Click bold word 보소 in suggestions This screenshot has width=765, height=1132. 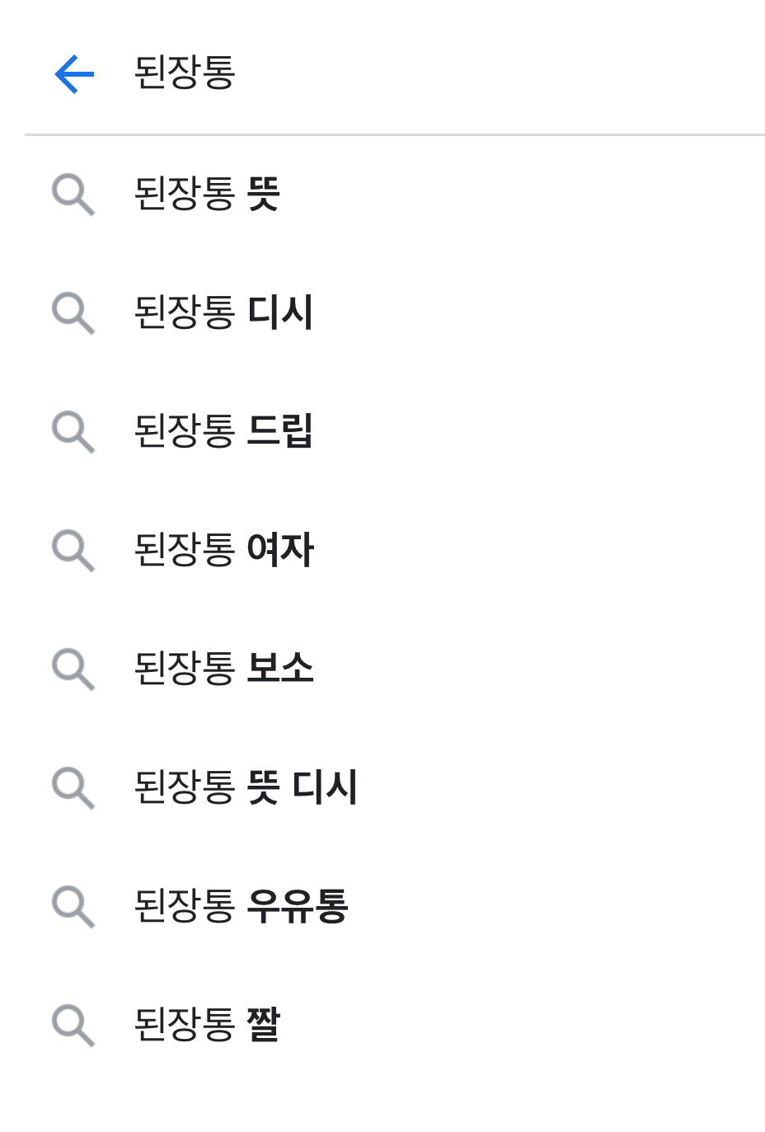click(x=280, y=669)
